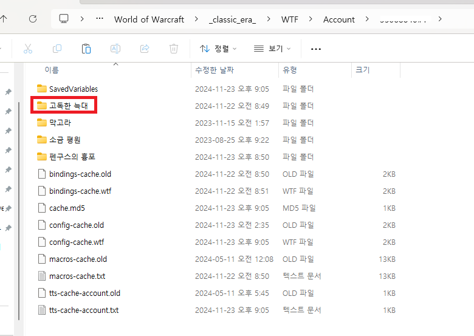Go to WTF breadcrumb folder

tap(289, 19)
